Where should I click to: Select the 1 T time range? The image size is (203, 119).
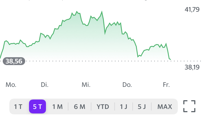[18, 106]
